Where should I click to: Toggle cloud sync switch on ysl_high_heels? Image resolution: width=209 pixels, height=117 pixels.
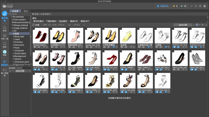coord(70,70)
